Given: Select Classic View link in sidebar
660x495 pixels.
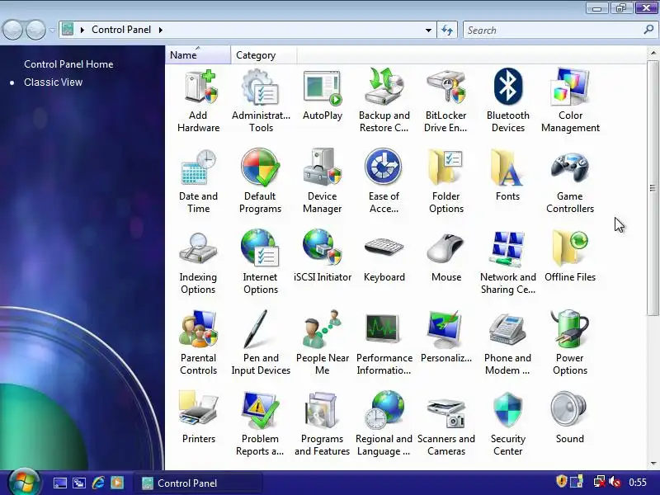Looking at the screenshot, I should (53, 82).
